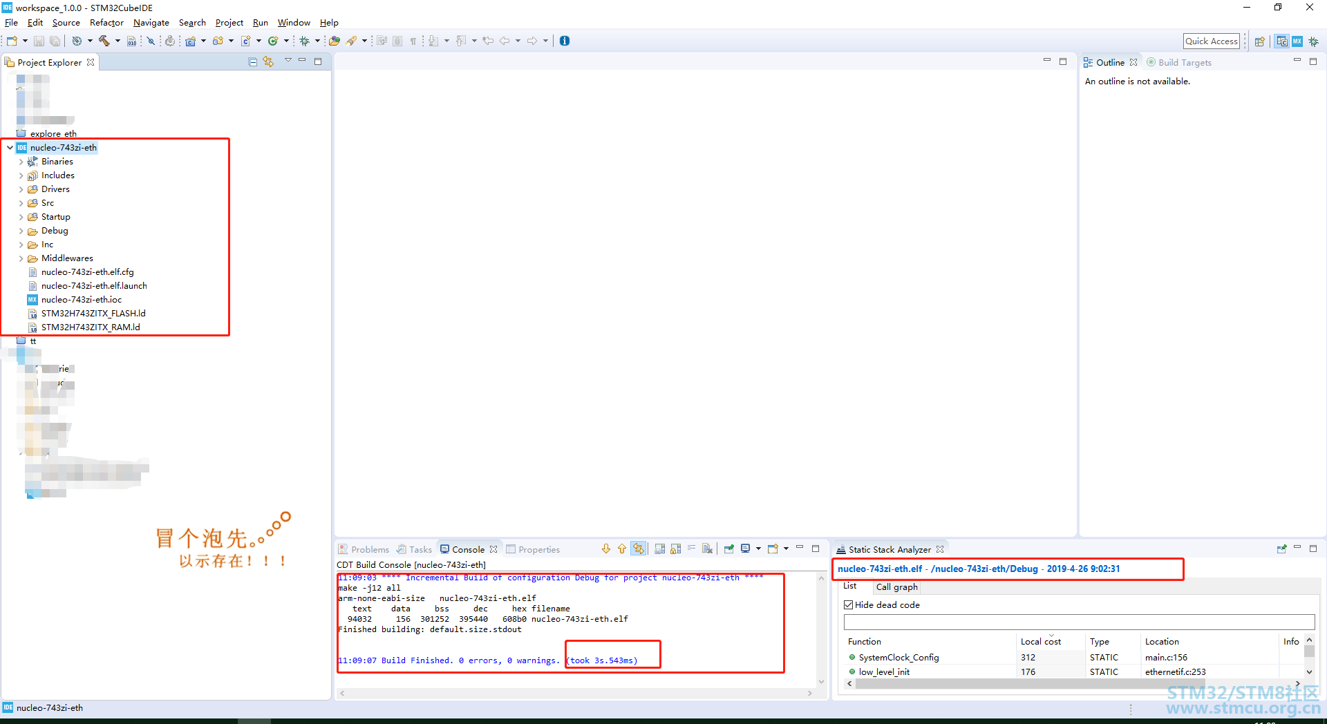Collapse the nucleo-743zi-eth project tree

(10, 147)
